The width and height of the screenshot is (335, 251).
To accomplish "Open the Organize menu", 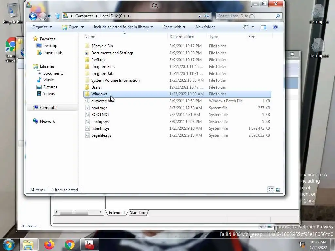I will 42,27.
